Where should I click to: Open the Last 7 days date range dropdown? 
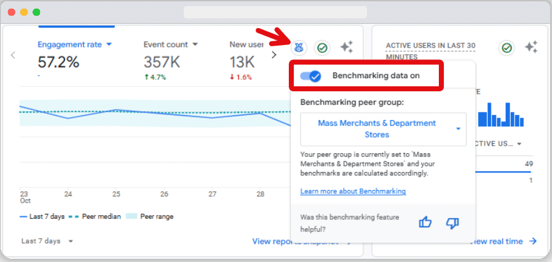coord(47,241)
